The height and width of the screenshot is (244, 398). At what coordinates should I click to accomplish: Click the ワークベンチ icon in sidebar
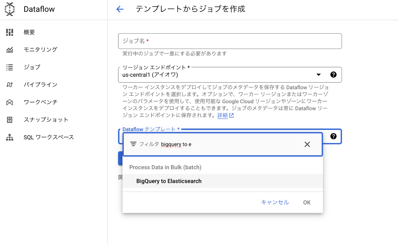10,102
